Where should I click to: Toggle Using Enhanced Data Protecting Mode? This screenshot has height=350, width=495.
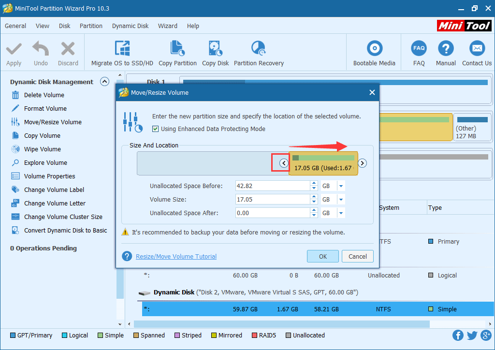tap(155, 129)
